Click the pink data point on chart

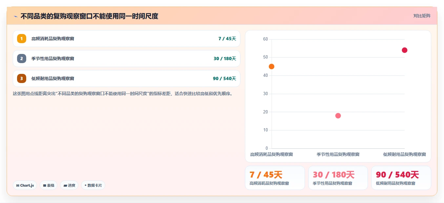click(x=338, y=116)
